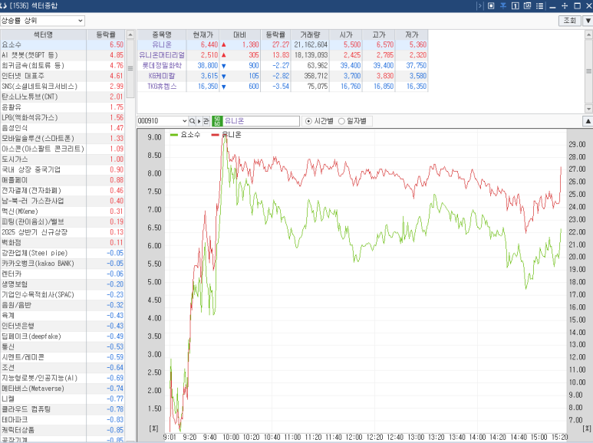The height and width of the screenshot is (443, 593).
Task: Click 유니온 volume value 21,162,604
Action: tap(311, 44)
